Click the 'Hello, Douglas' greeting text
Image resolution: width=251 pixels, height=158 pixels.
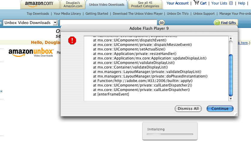pos(46,42)
